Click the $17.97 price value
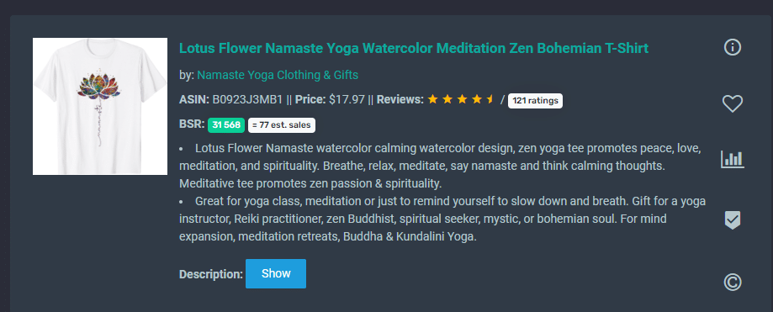 pos(347,99)
